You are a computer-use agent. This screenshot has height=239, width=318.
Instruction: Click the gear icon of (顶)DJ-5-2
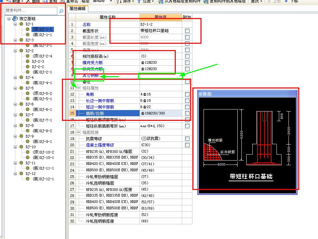pos(27,93)
